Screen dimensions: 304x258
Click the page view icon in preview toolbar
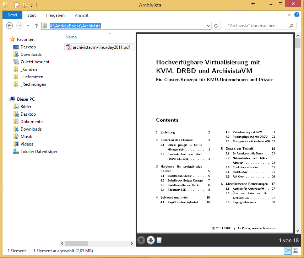[159, 240]
